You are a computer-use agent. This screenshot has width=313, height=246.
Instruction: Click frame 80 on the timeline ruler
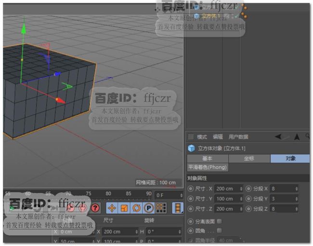(x=108, y=194)
